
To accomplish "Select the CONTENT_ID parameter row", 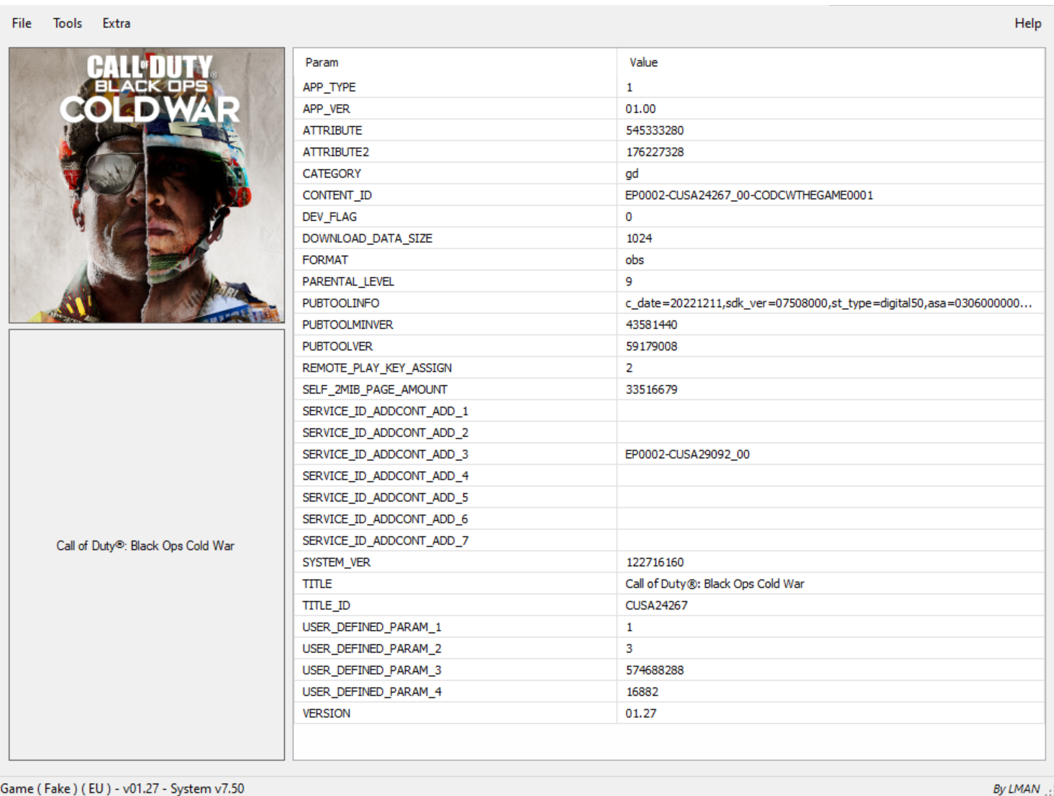I will point(337,195).
